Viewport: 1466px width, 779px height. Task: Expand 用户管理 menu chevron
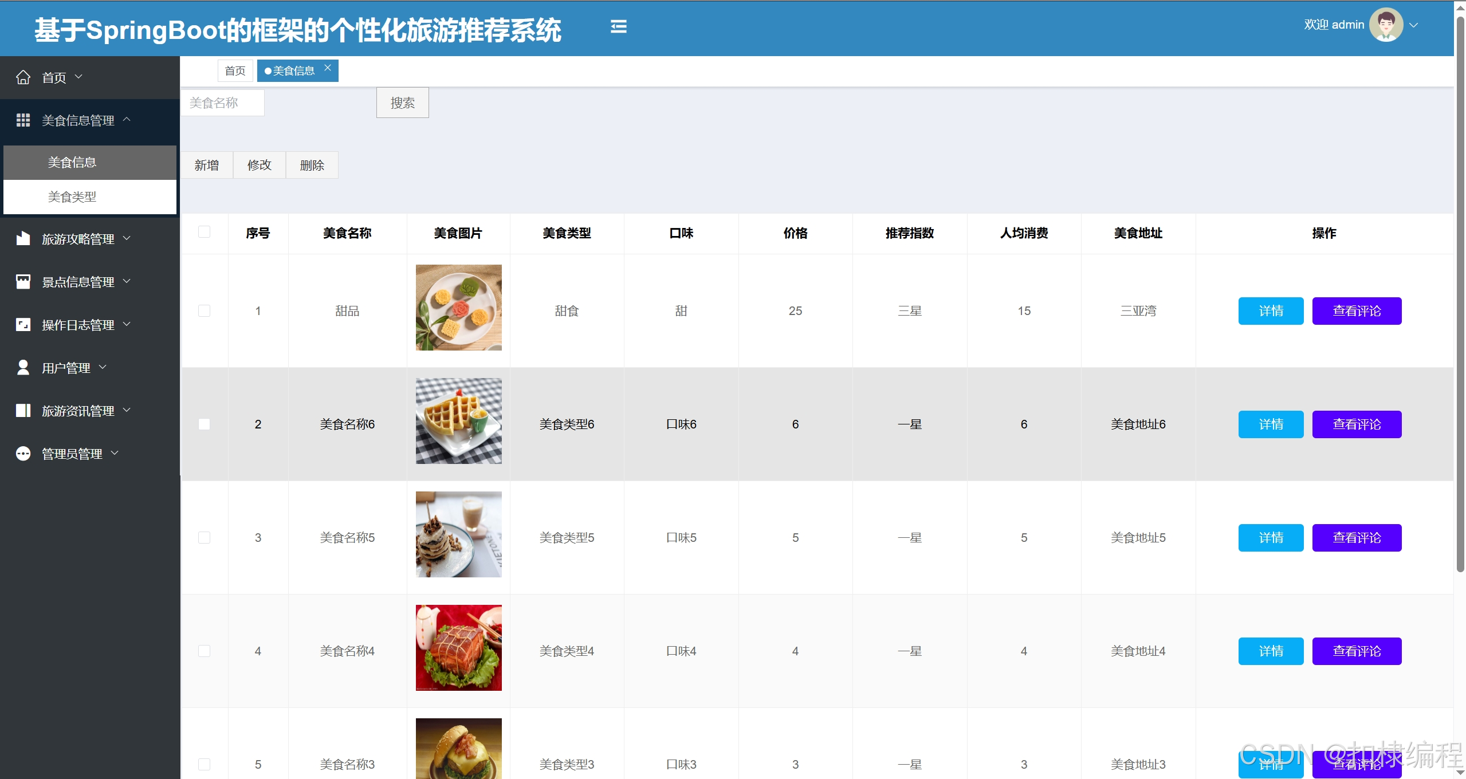coord(103,367)
